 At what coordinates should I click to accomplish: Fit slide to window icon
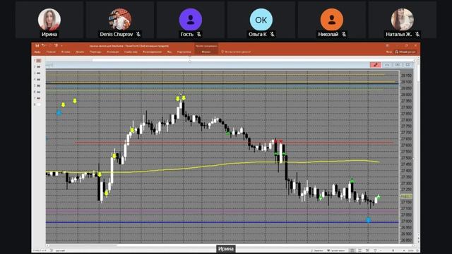point(417,250)
